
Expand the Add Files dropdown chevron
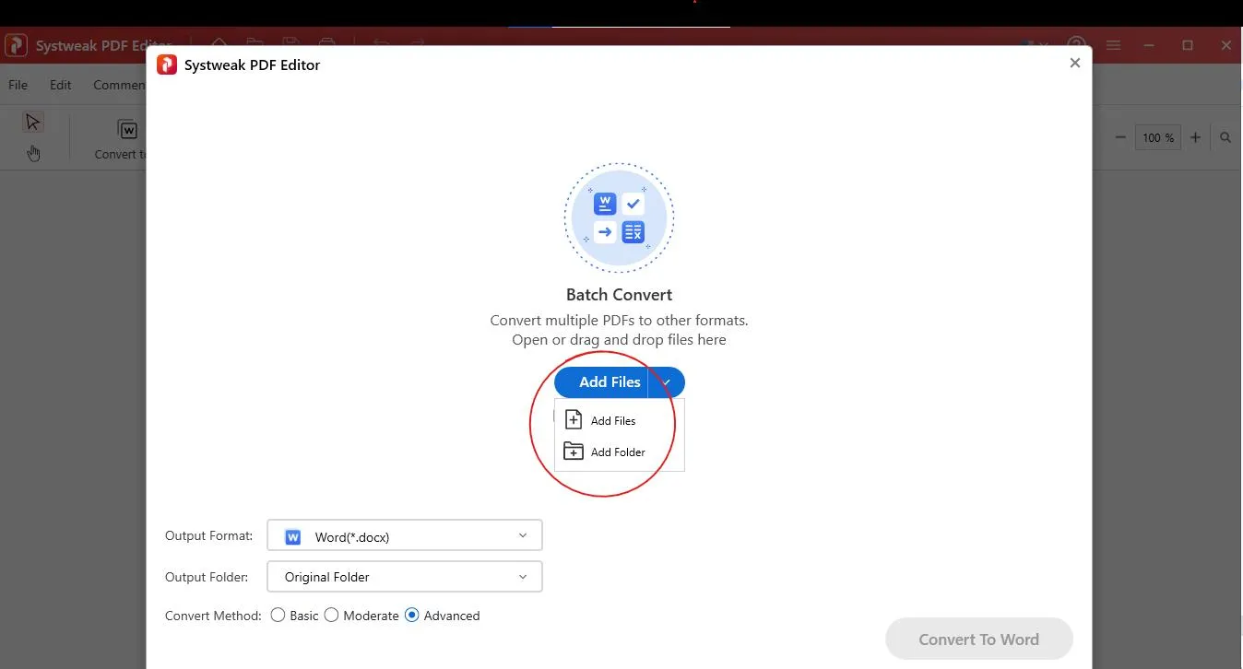pos(666,381)
